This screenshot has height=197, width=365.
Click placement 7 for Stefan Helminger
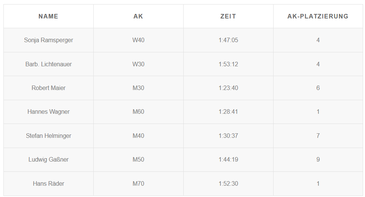[318, 136]
